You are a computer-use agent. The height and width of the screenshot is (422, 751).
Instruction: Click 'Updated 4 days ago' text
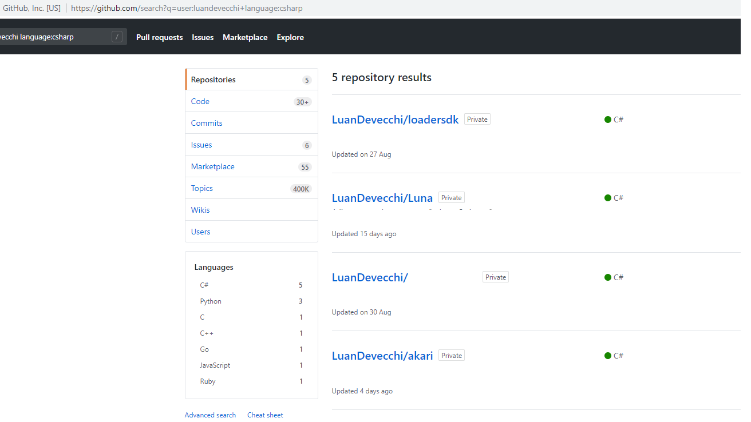coord(362,391)
